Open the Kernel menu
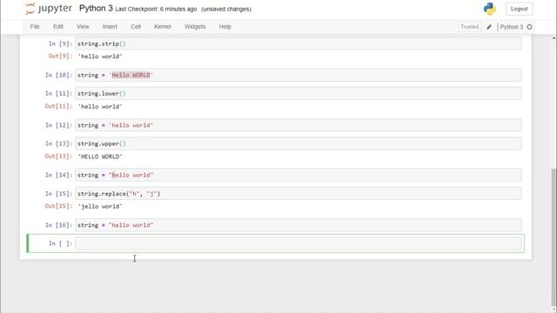Viewport: 557px width, 313px height. tap(163, 27)
